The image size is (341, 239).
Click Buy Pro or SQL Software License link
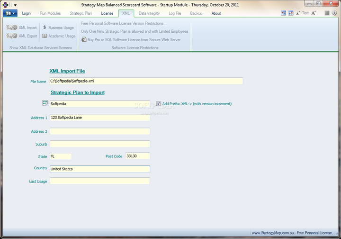pos(134,40)
